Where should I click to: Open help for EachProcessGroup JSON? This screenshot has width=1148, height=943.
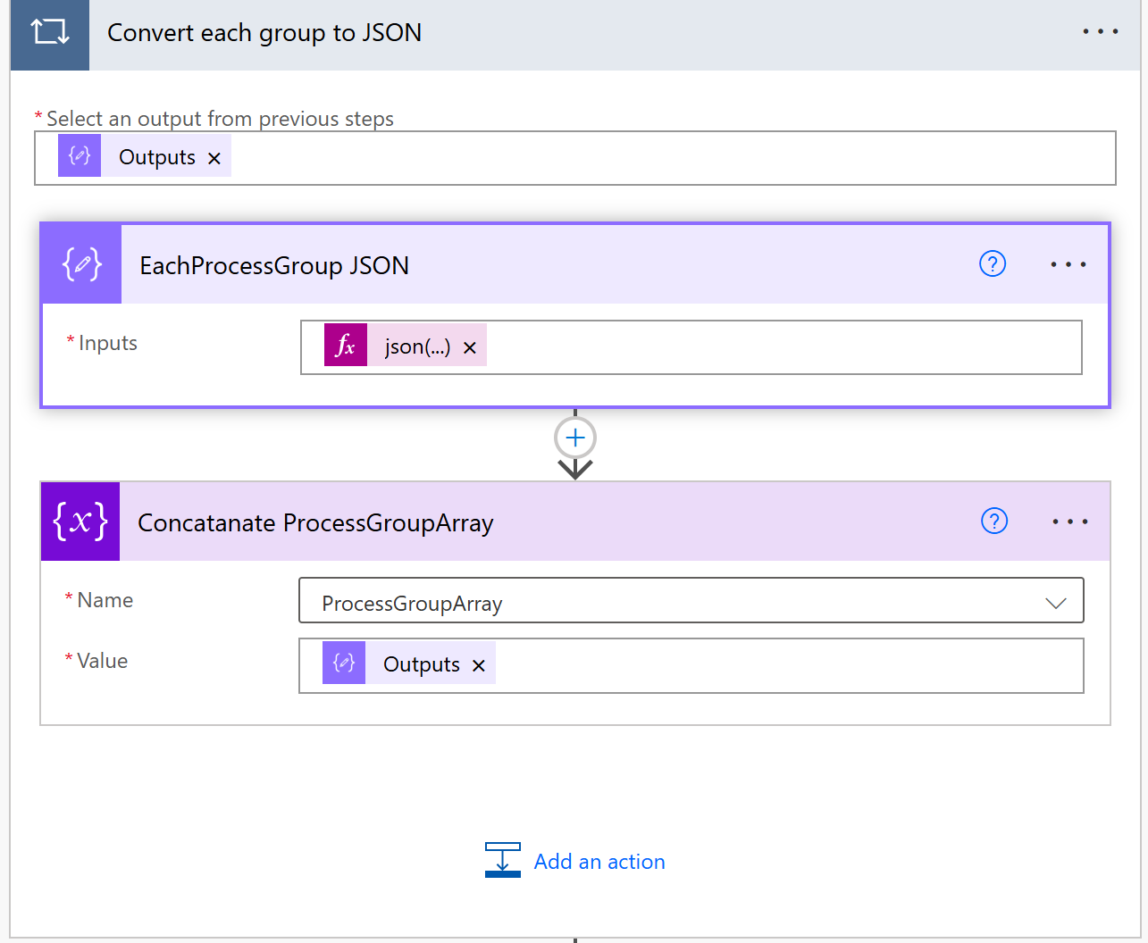point(992,263)
